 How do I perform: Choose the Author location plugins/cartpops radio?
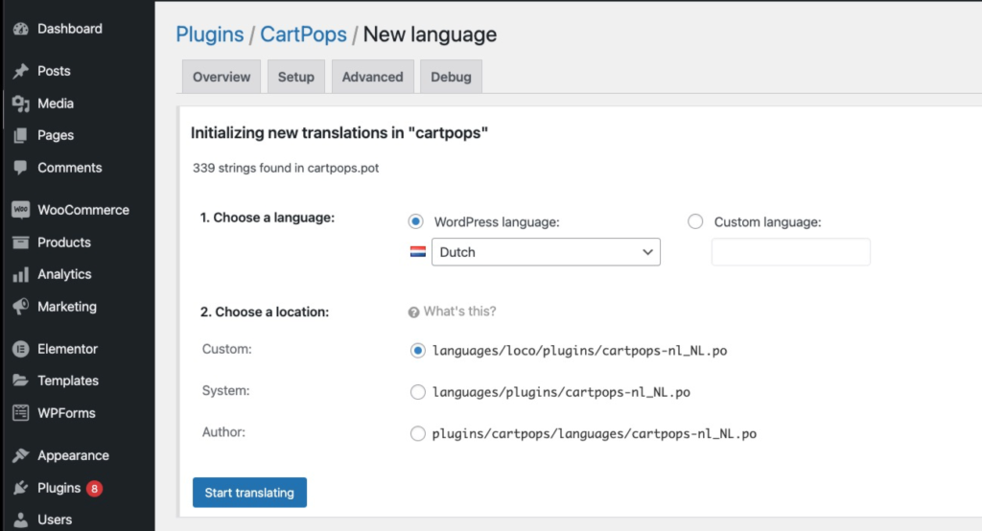(418, 433)
